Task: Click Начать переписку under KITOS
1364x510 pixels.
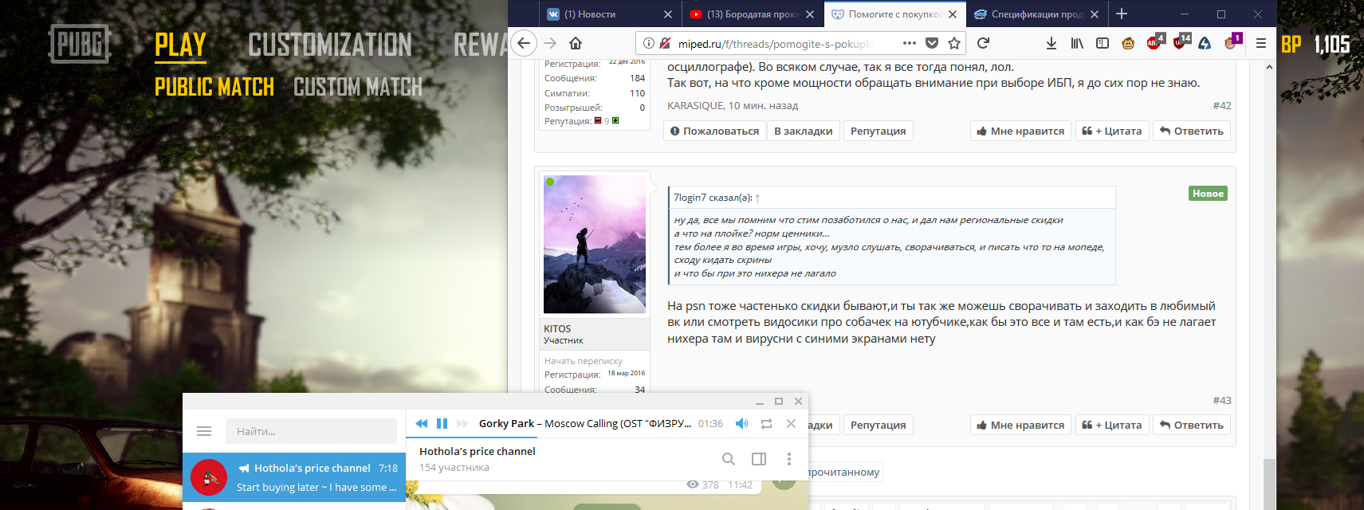Action: (x=584, y=361)
